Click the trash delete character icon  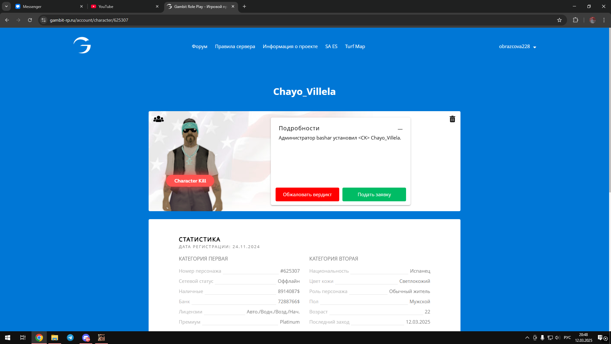click(452, 119)
